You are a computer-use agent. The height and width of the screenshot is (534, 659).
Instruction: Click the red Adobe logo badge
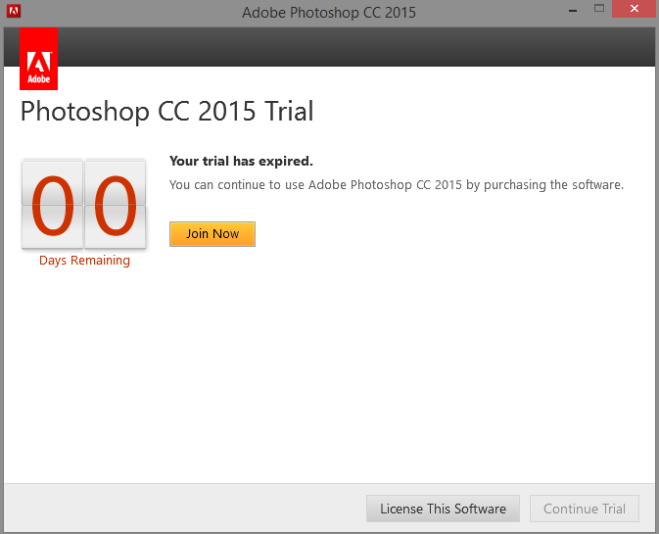point(38,59)
